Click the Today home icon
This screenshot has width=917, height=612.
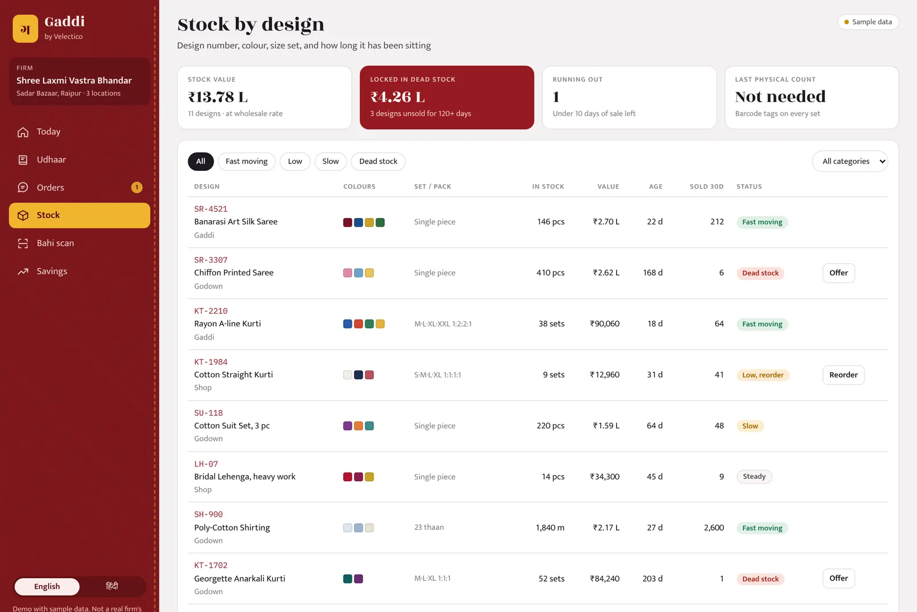coord(23,132)
